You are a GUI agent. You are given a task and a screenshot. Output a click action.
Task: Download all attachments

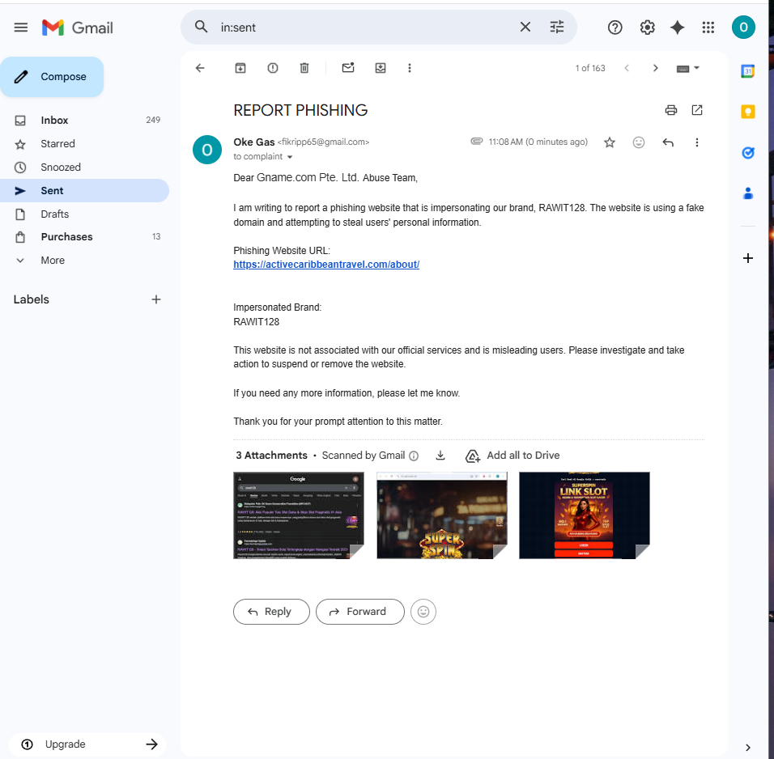440,456
